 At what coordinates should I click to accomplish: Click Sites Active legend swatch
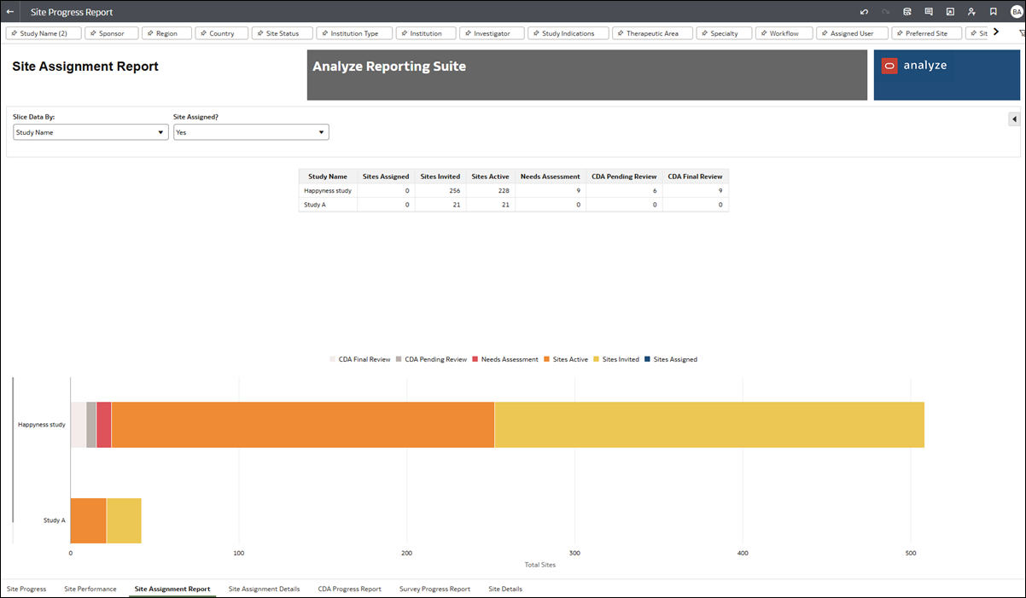click(547, 360)
